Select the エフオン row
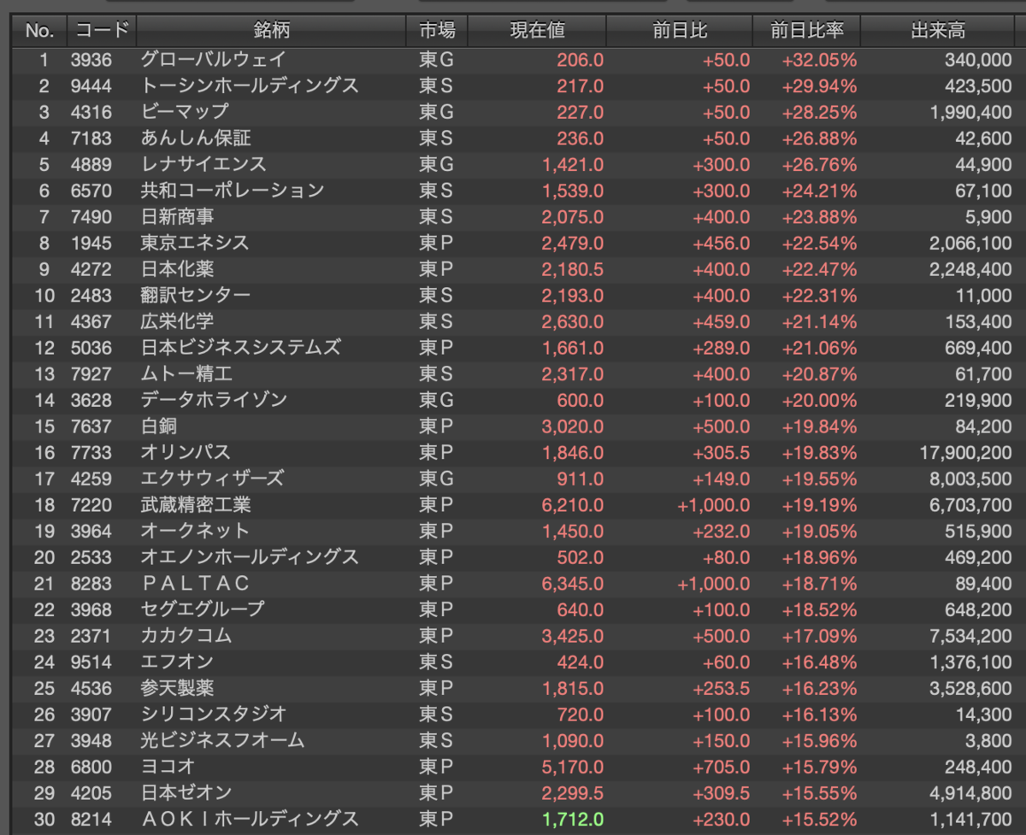Viewport: 1026px width, 835px height. [513, 662]
